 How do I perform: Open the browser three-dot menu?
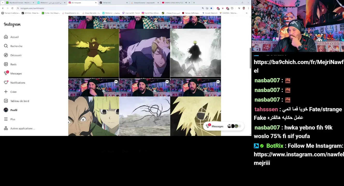coord(248,8)
